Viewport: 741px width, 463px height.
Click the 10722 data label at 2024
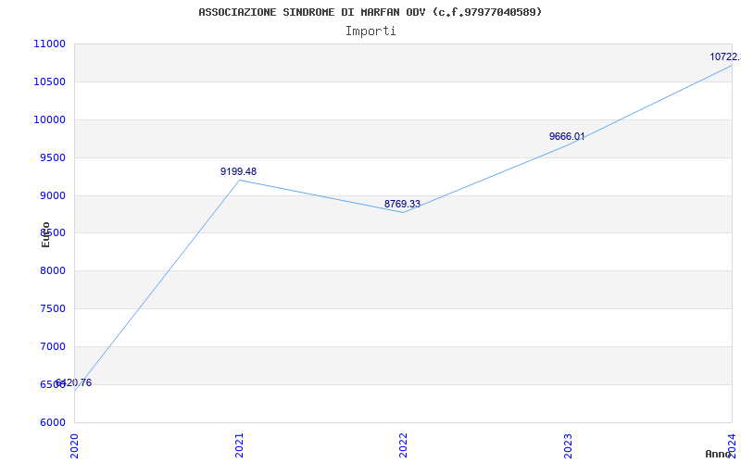(x=725, y=56)
